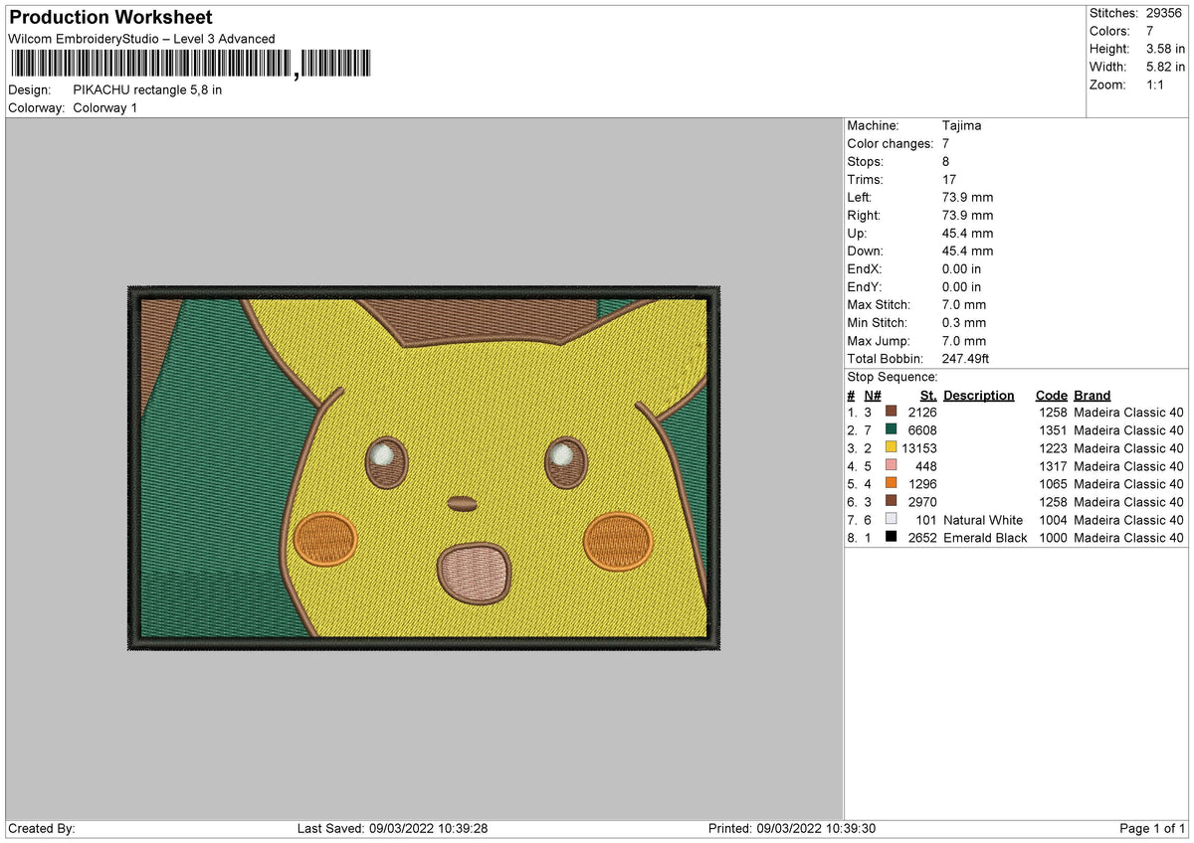1194x843 pixels.
Task: Click the Description column header
Action: (978, 396)
